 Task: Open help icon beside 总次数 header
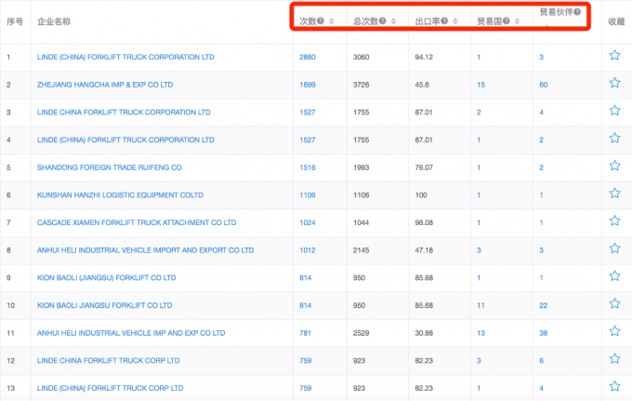coord(382,21)
